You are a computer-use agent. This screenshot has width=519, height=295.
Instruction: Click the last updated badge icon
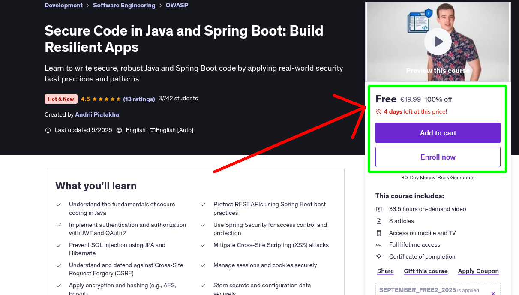click(x=48, y=130)
